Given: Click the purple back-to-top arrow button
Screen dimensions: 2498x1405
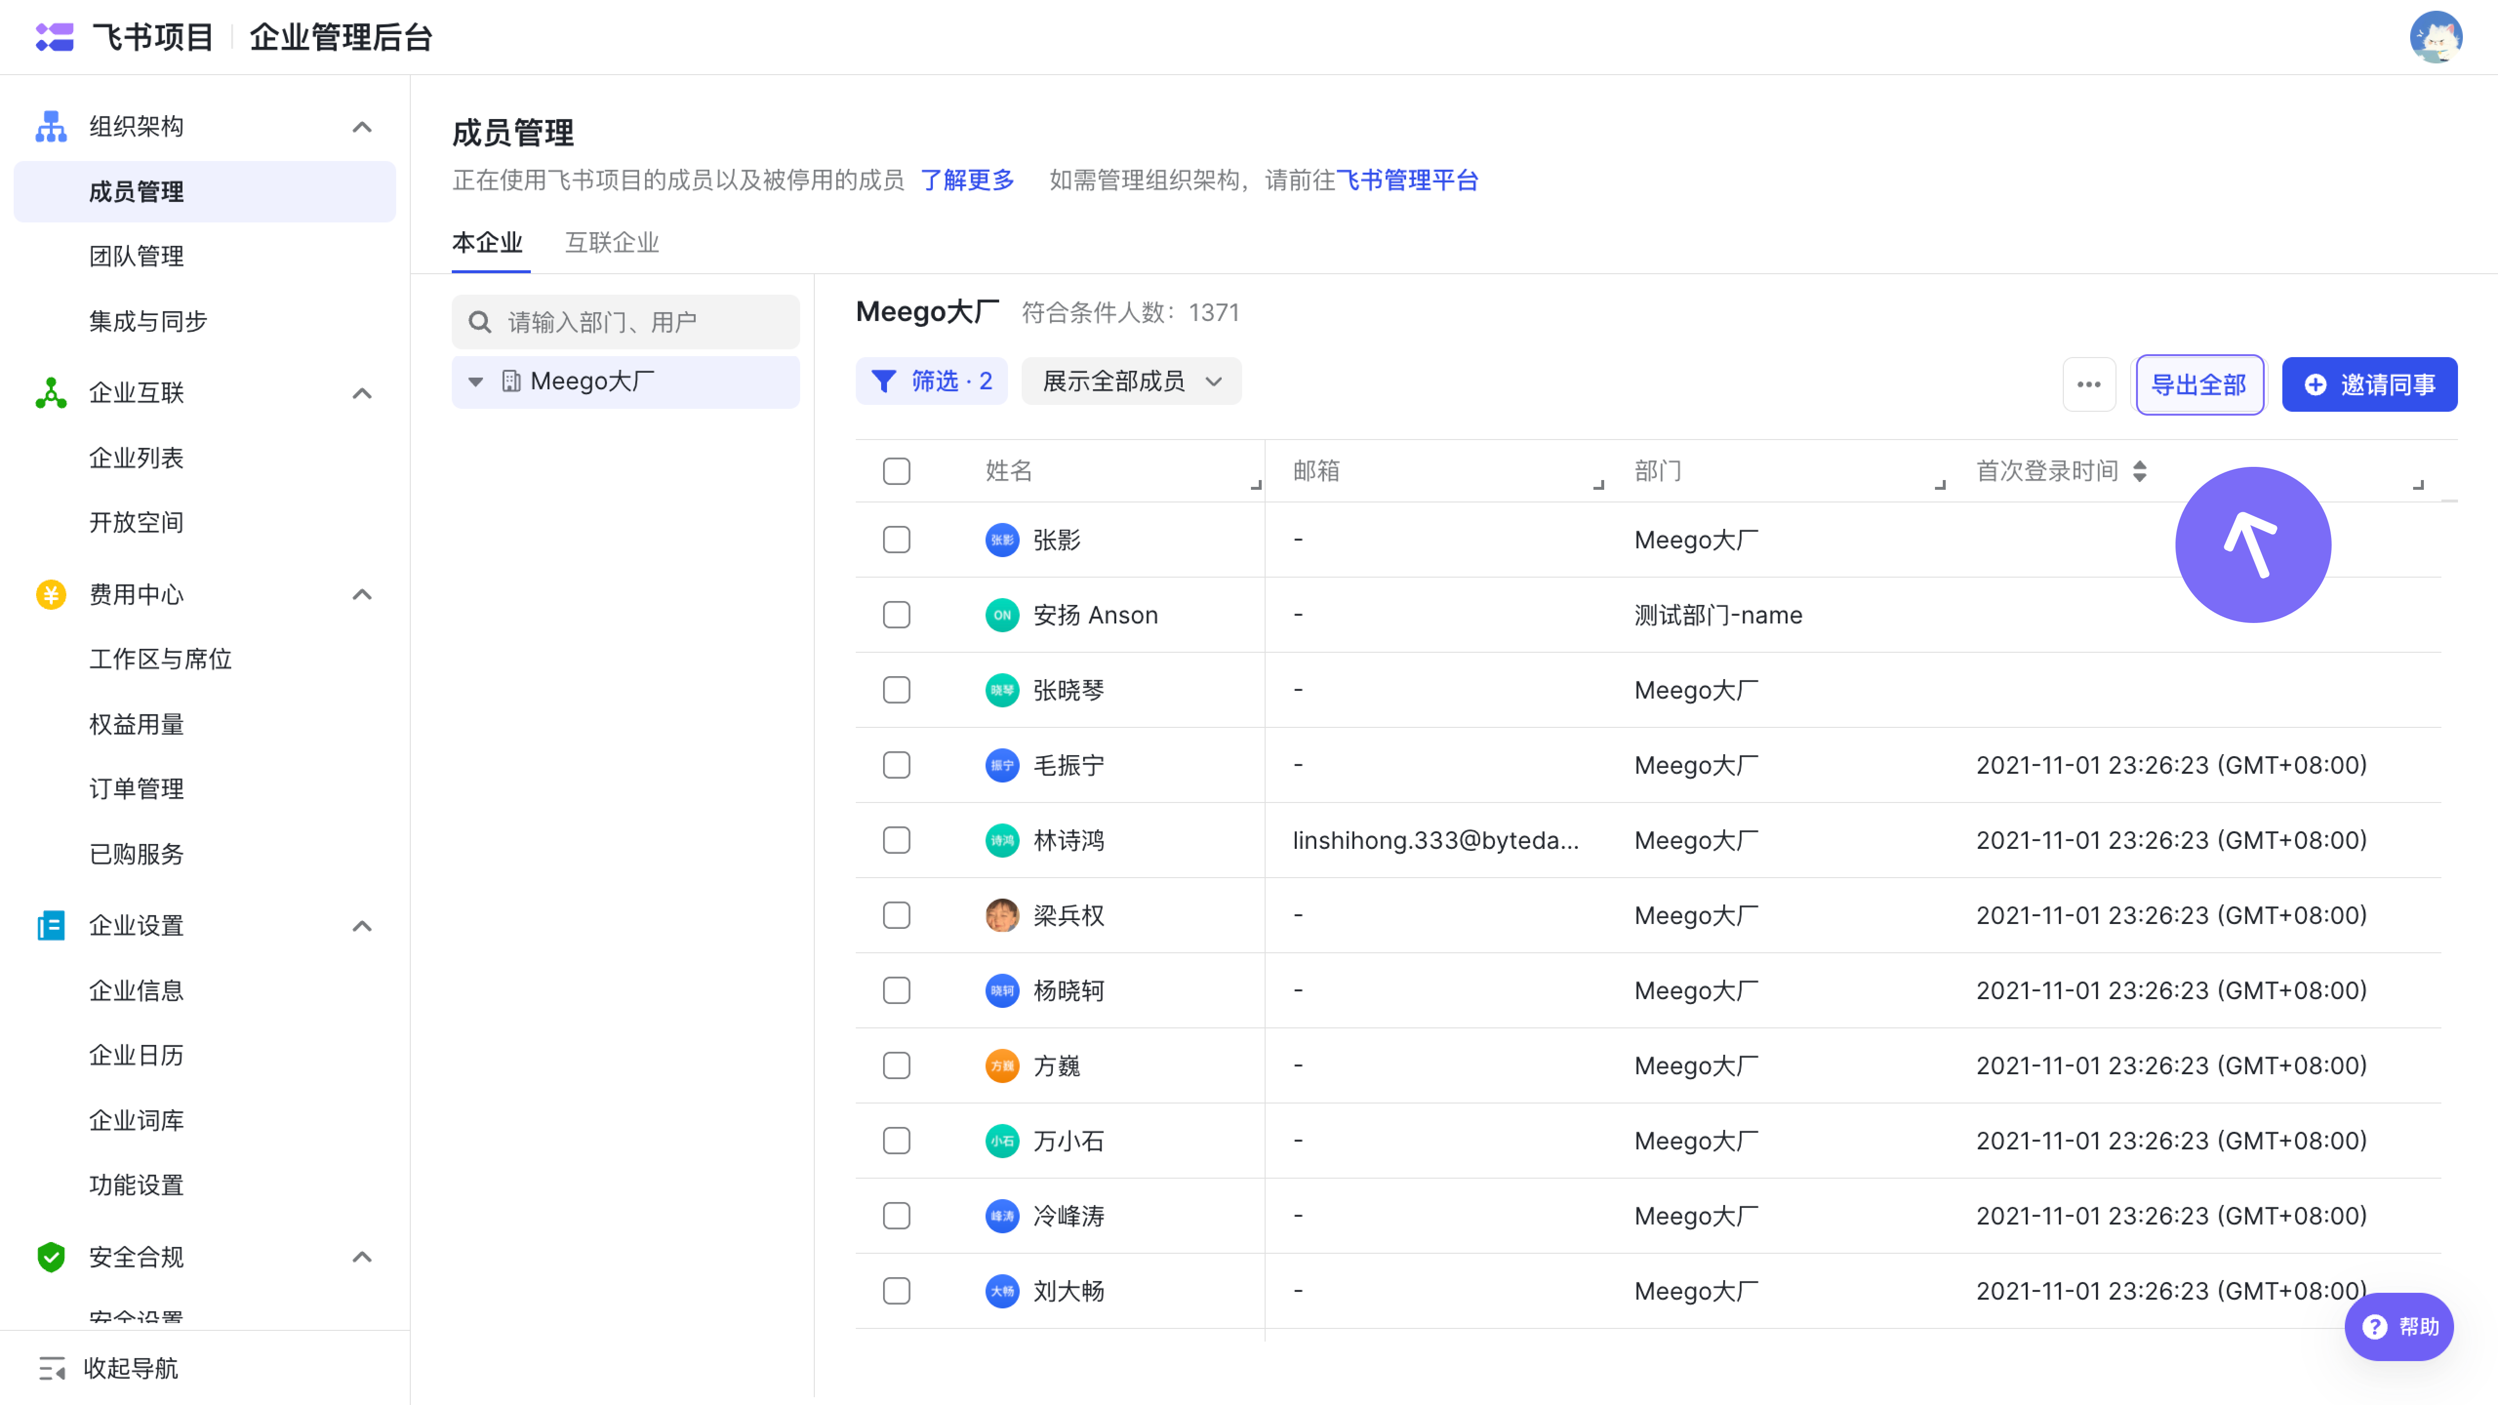Looking at the screenshot, I should [x=2253, y=545].
